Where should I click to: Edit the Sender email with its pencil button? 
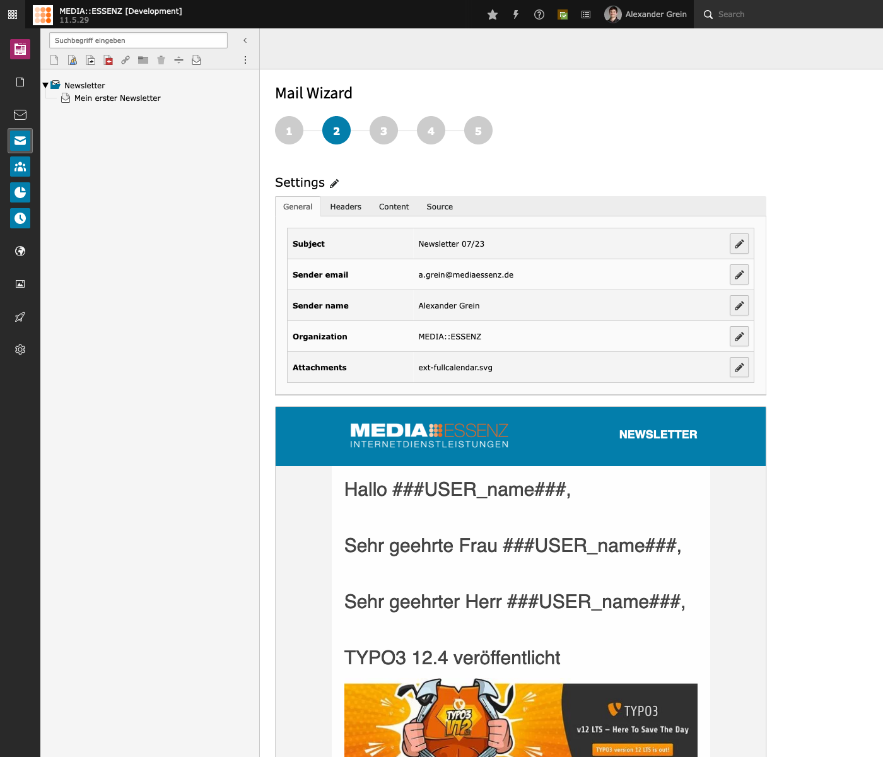pos(739,274)
